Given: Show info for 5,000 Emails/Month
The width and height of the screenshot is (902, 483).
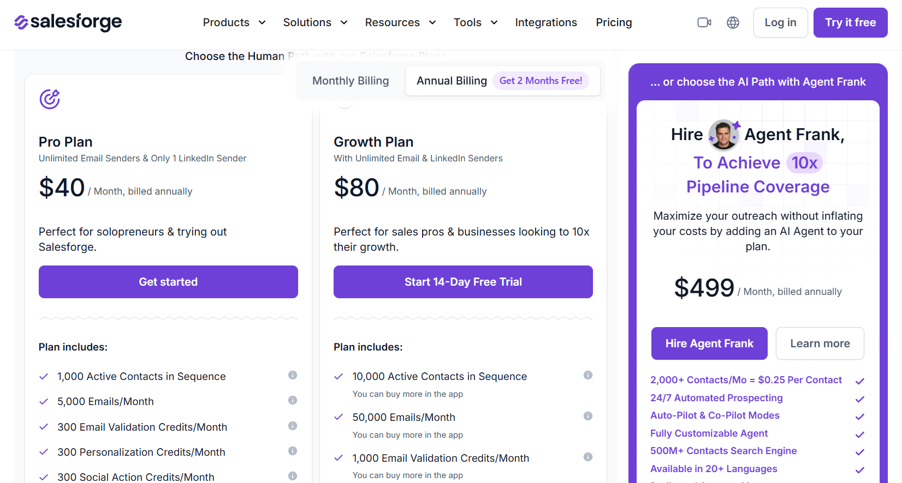Looking at the screenshot, I should point(293,400).
